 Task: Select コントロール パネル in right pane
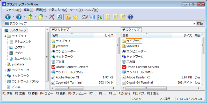click(x=138, y=72)
